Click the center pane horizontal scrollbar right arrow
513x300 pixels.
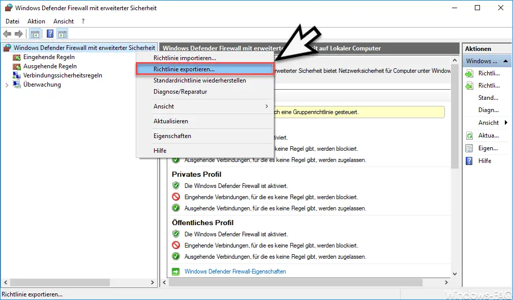446,282
